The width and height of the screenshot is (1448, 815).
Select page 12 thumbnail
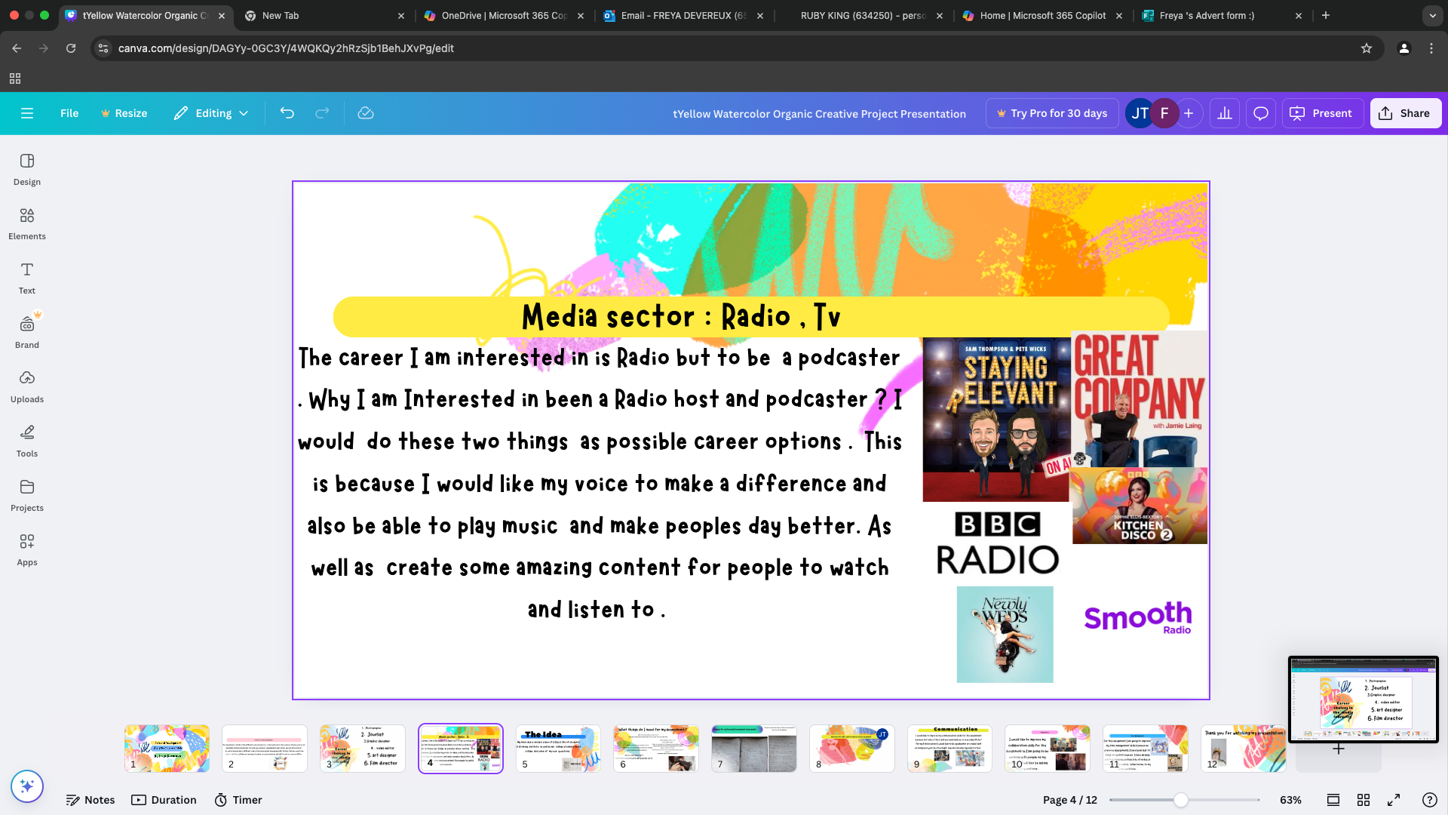[1243, 749]
